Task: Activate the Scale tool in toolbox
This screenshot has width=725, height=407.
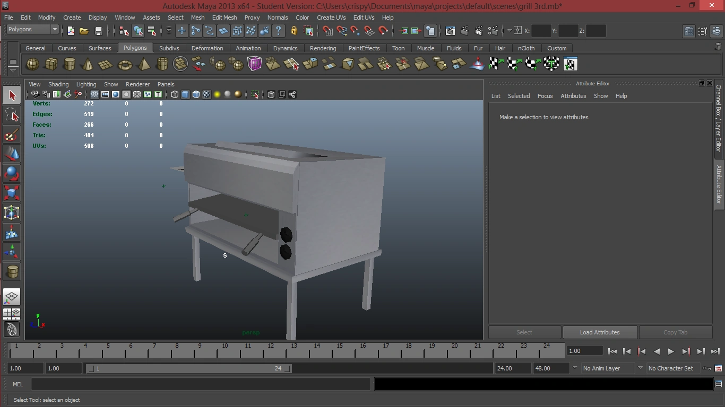Action: [x=12, y=193]
